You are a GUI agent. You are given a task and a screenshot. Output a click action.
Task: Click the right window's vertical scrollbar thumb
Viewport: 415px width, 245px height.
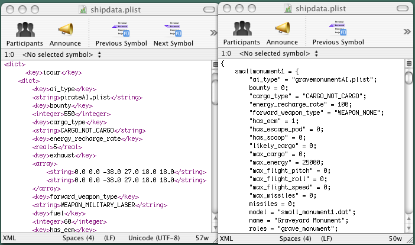(x=408, y=78)
